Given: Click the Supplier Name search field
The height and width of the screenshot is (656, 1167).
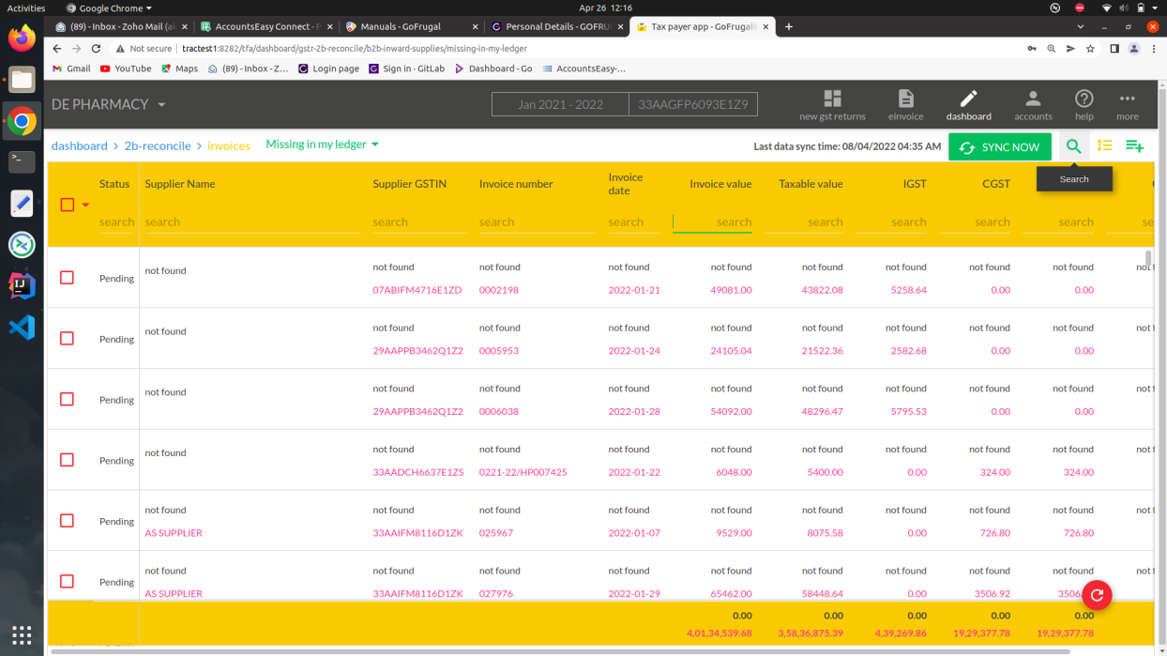Looking at the screenshot, I should tap(251, 222).
